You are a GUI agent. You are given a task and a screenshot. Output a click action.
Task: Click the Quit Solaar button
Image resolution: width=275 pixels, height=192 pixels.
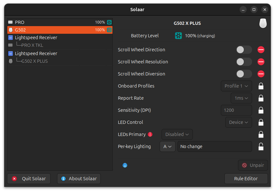pyautogui.click(x=29, y=179)
